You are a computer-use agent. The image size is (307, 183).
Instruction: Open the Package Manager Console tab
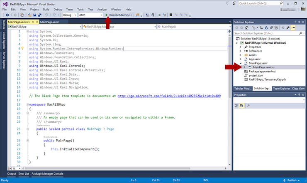pos(47,174)
